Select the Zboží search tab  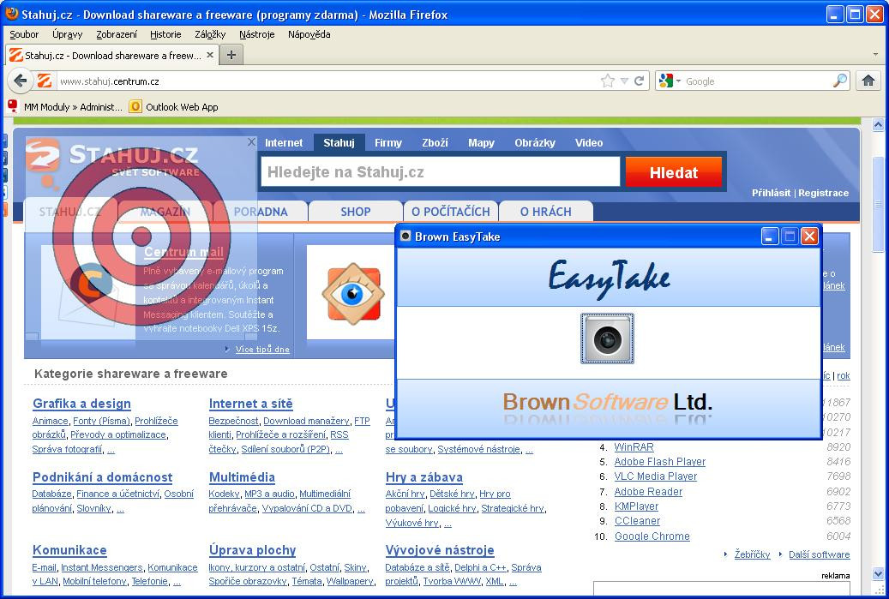(435, 143)
